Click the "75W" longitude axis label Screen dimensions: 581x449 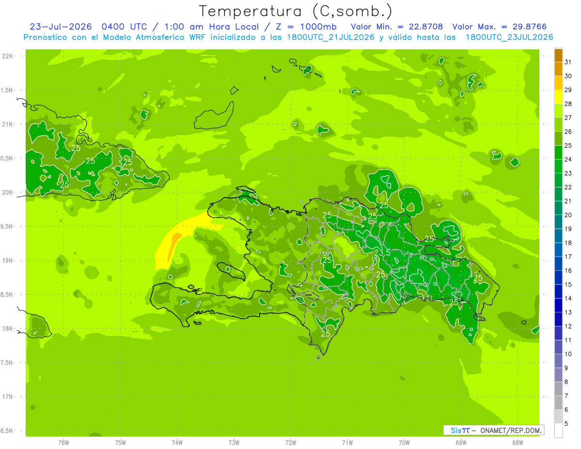click(121, 443)
